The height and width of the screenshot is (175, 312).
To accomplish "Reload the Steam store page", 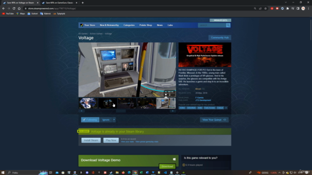I will [14, 9].
